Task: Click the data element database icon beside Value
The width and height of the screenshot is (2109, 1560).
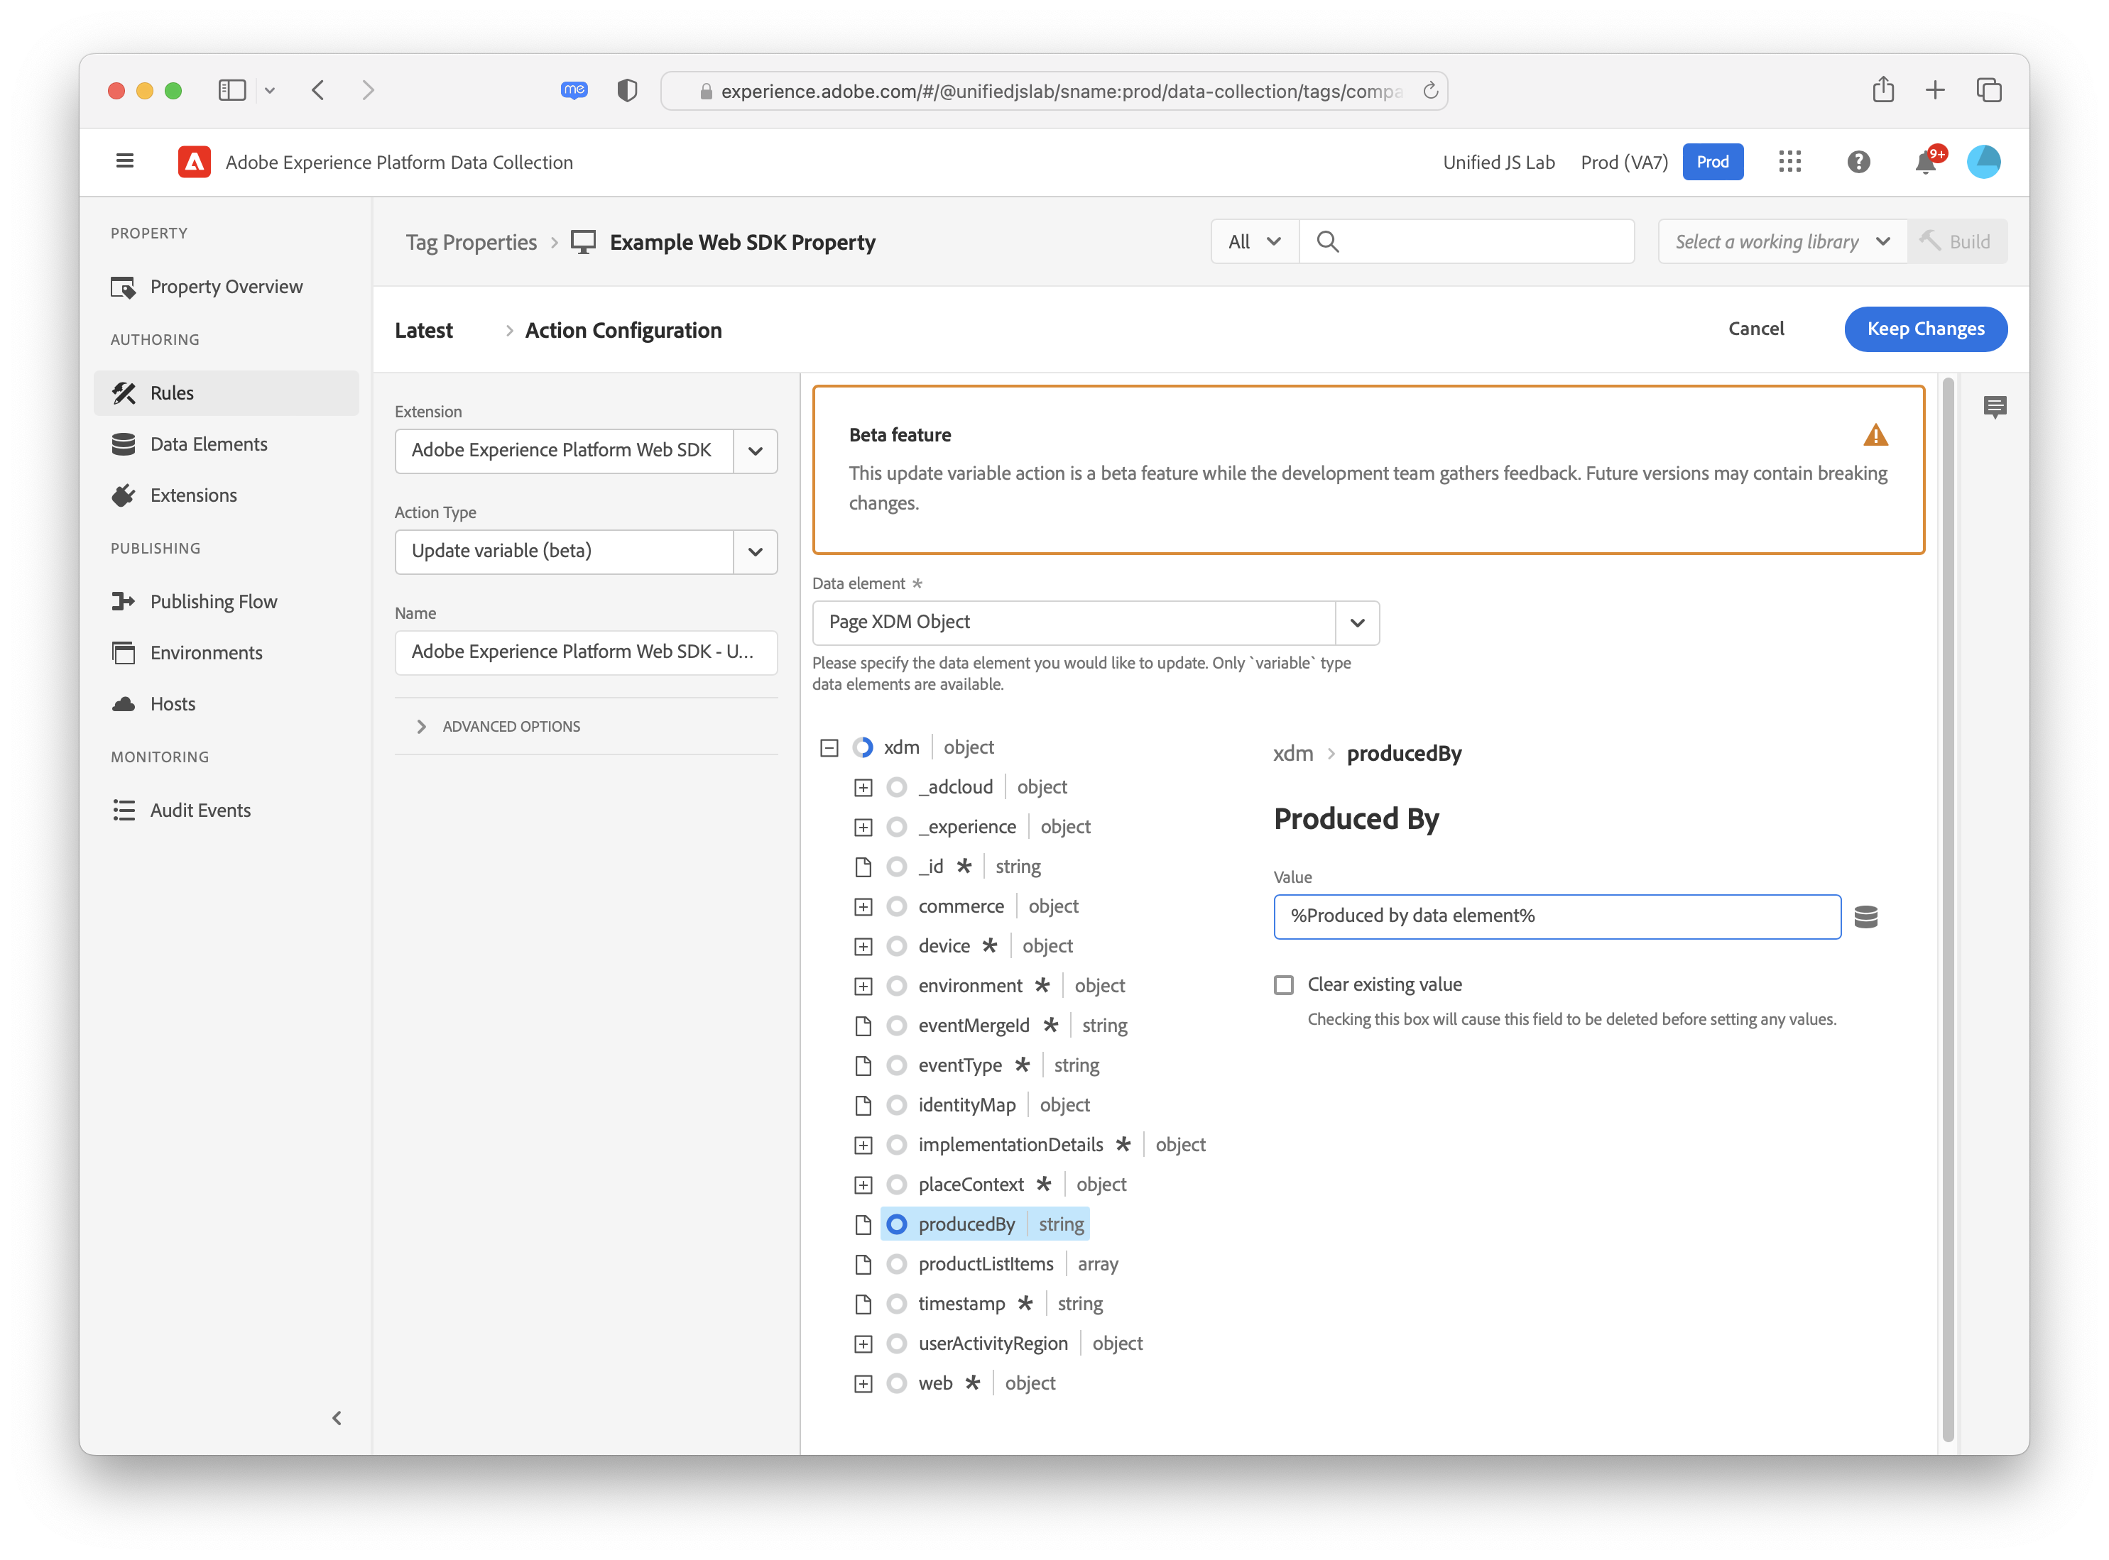Action: (1865, 917)
